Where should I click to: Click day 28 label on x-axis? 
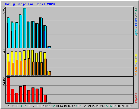118,106
